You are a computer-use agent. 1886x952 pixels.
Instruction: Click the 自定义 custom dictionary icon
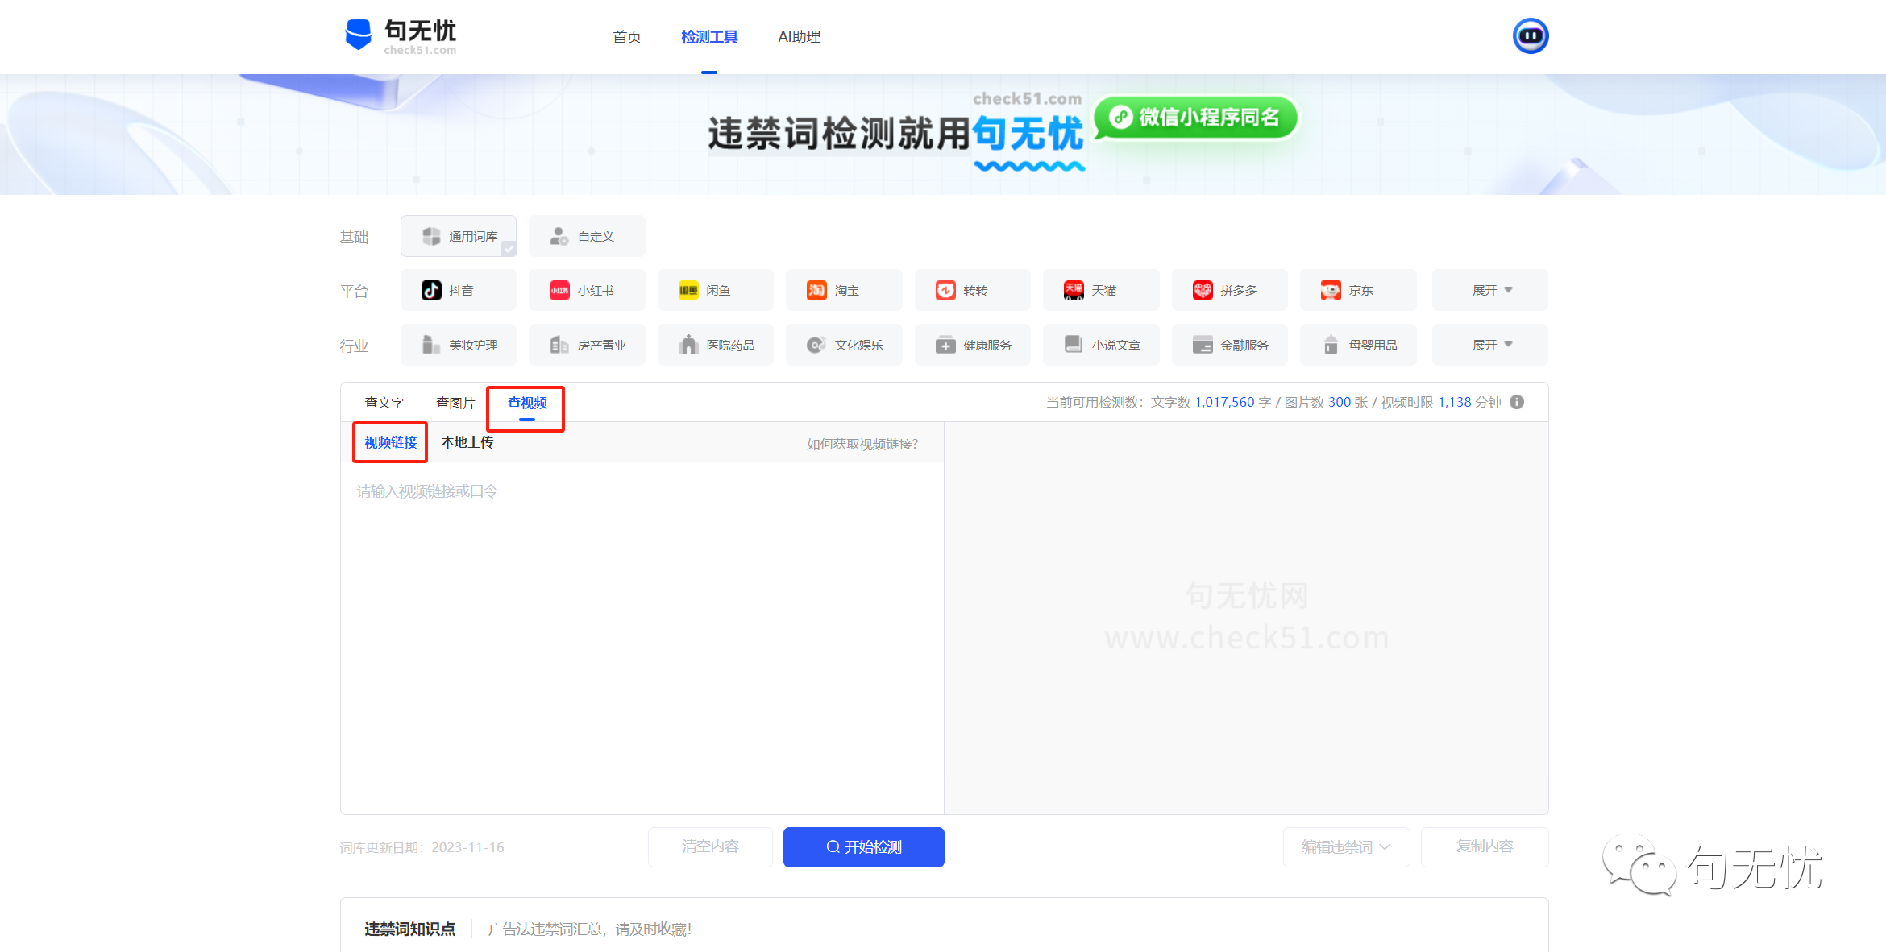pos(559,236)
